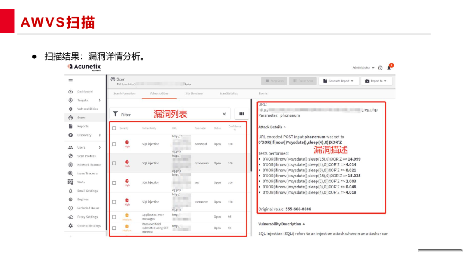Open the help question-mark icon

380,68
